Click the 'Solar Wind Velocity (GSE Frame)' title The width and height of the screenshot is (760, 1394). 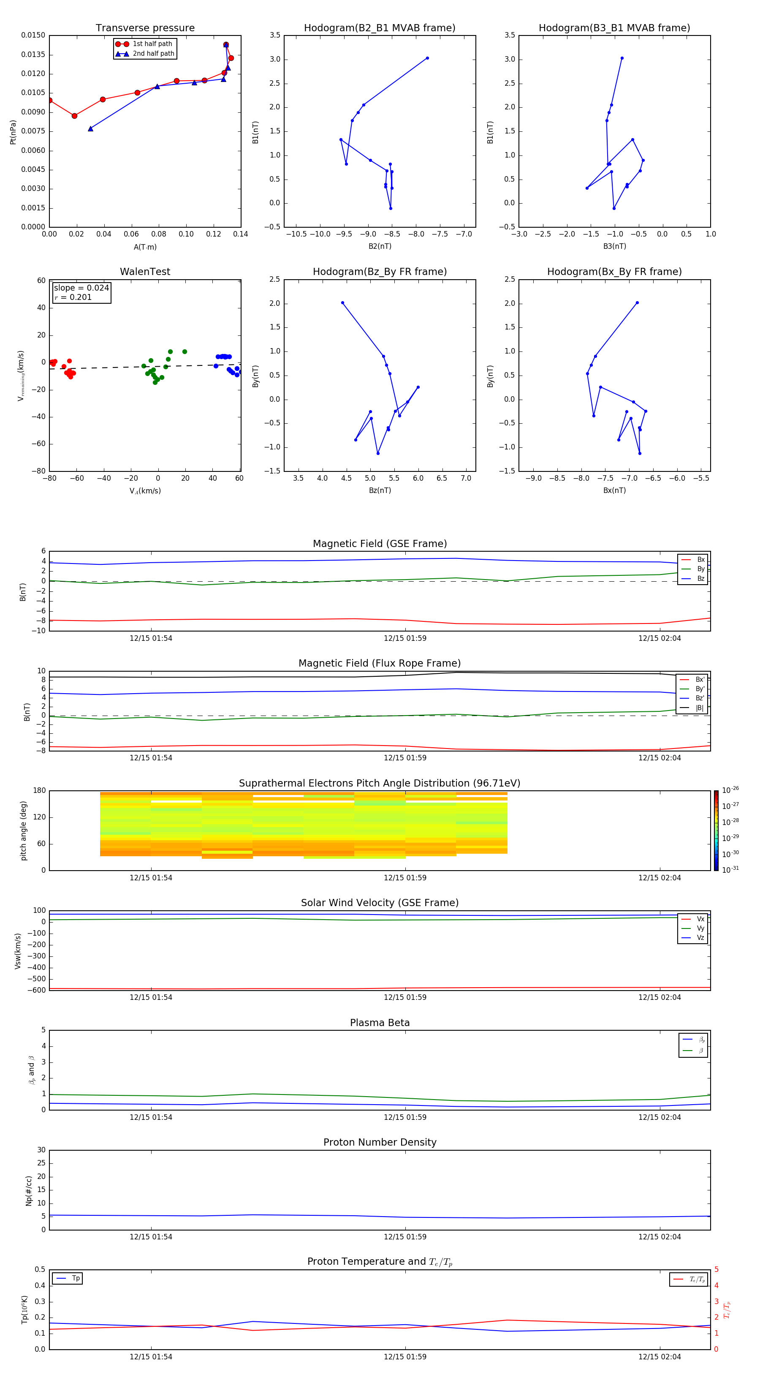click(x=380, y=903)
